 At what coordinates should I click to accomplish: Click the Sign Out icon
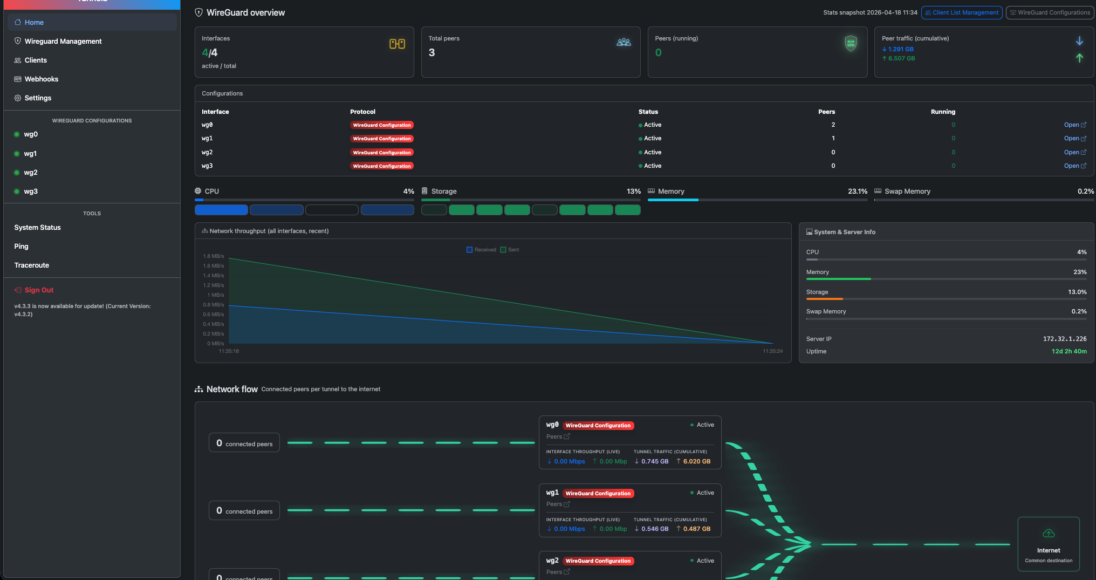pyautogui.click(x=18, y=290)
